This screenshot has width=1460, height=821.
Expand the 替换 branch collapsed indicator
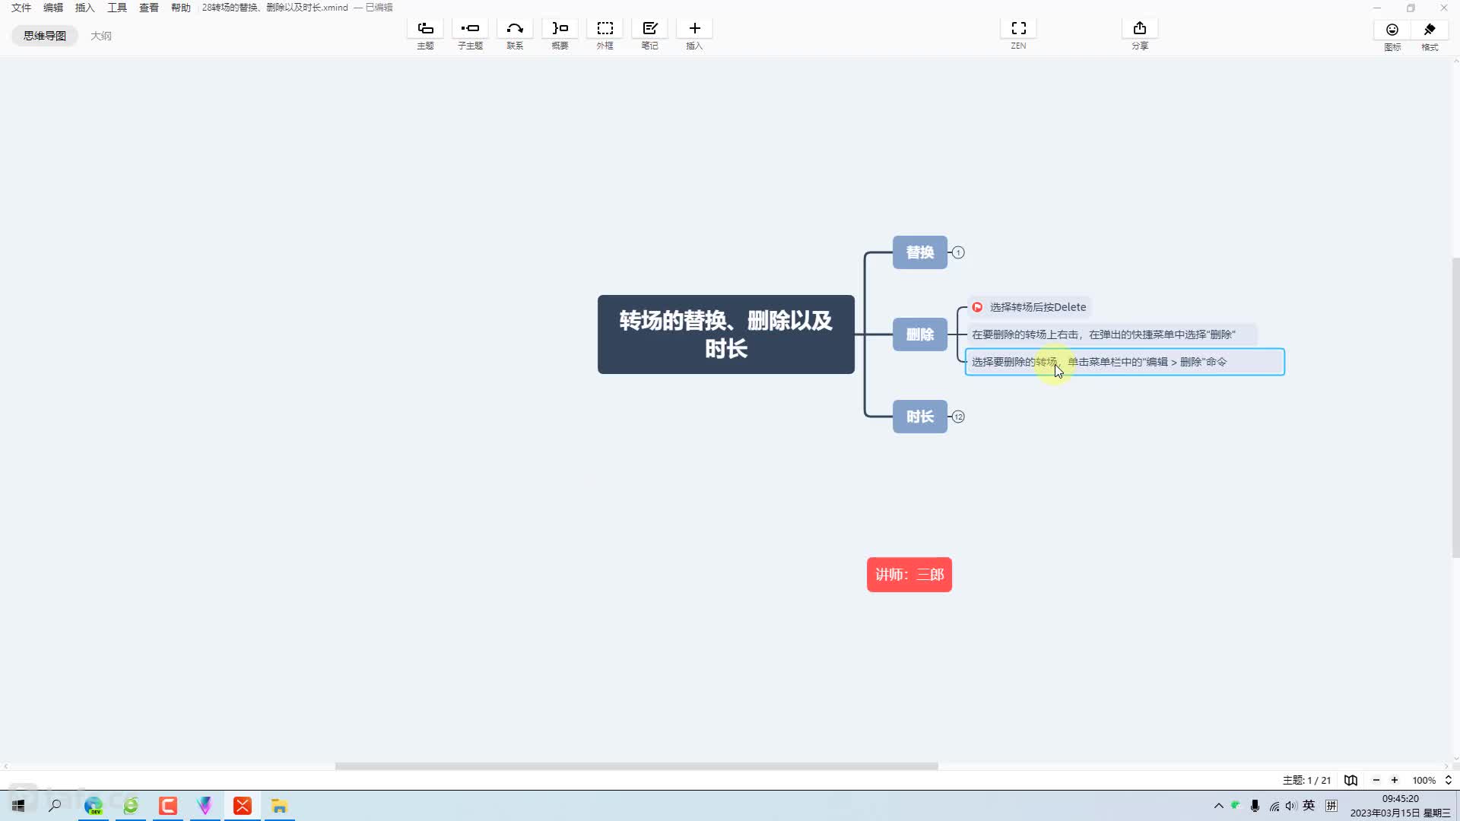[958, 252]
